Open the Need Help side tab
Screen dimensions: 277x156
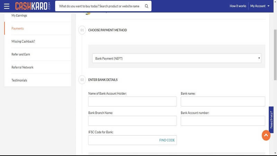[271, 120]
